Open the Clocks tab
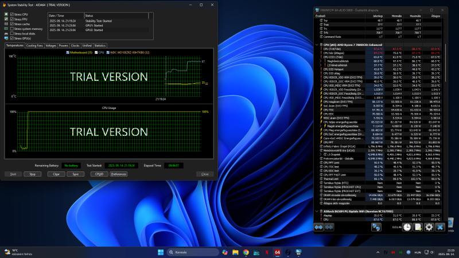Image resolution: width=459 pixels, height=258 pixels. (75, 46)
